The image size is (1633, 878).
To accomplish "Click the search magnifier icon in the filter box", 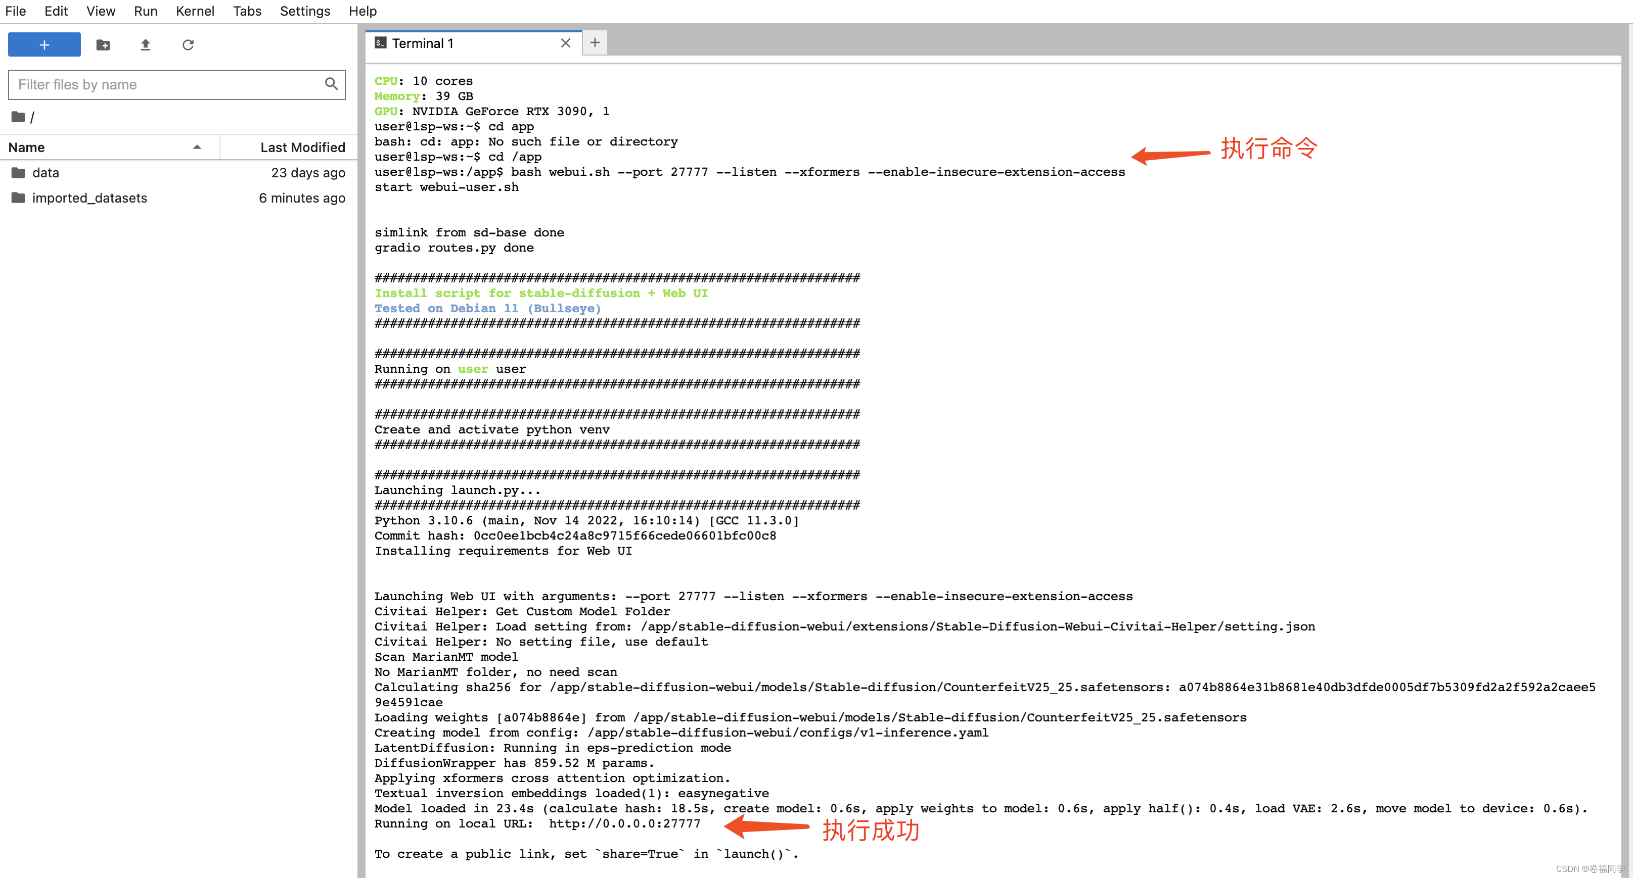I will click(331, 84).
